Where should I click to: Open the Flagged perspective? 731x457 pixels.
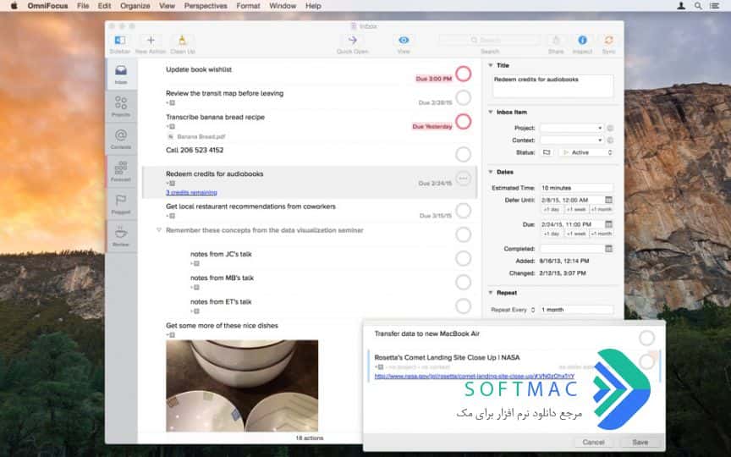[x=121, y=204]
